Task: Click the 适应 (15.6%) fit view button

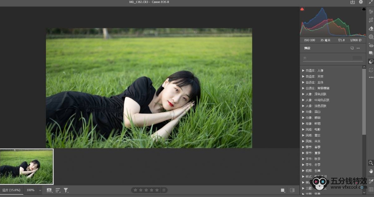Action: 12,190
